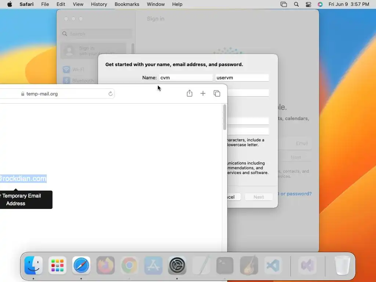Click the Safari Share button
The width and height of the screenshot is (376, 282).
[x=189, y=93]
